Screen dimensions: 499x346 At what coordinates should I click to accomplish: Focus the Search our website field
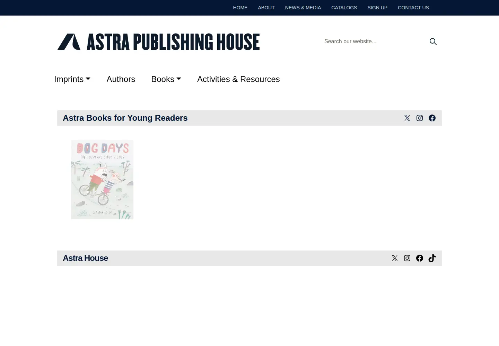click(x=374, y=42)
